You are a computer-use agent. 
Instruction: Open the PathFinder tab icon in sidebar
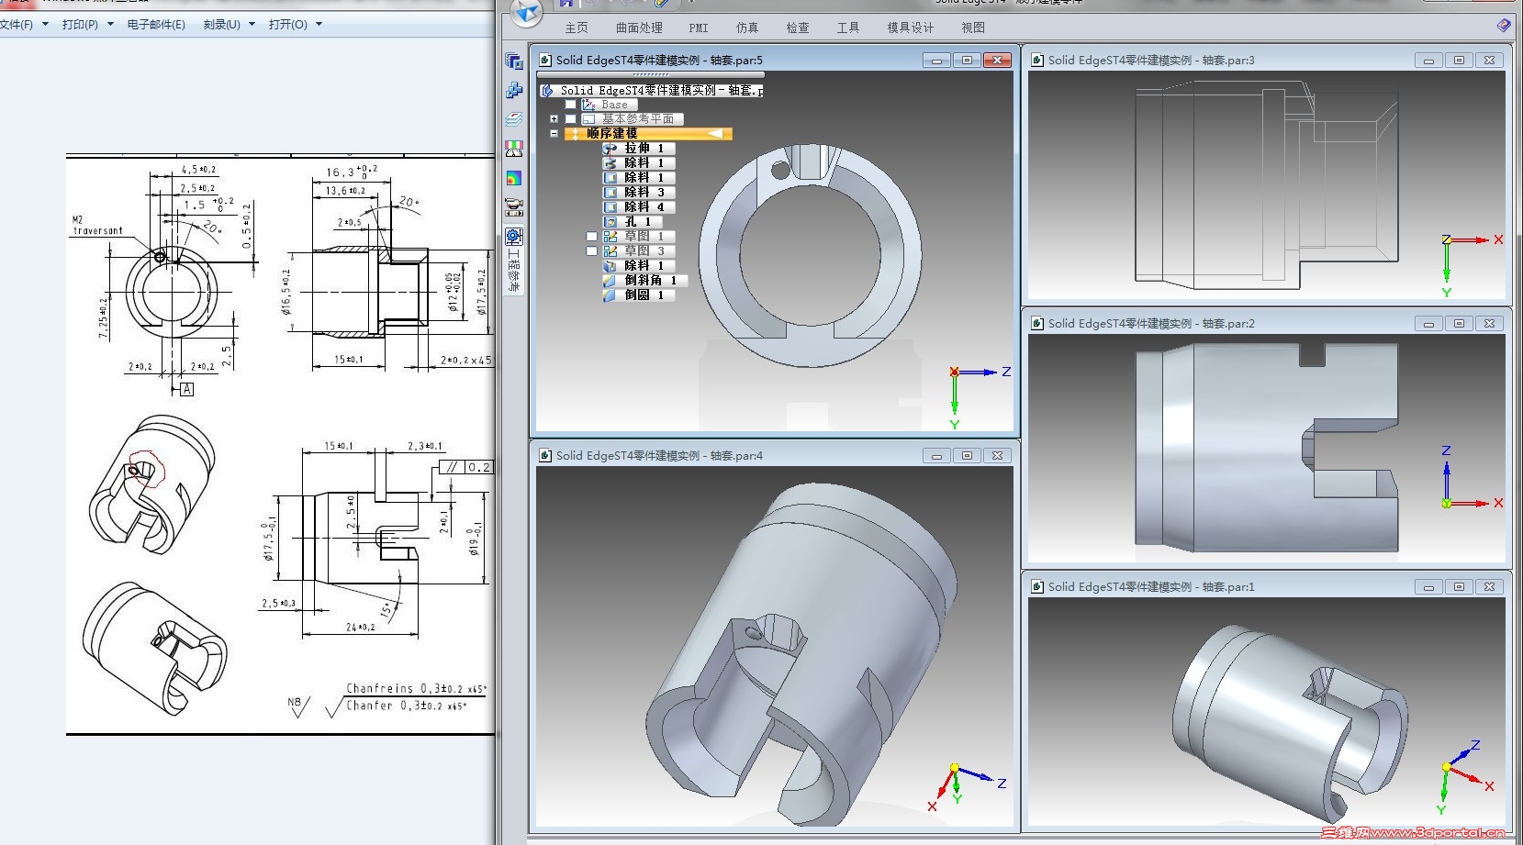514,61
